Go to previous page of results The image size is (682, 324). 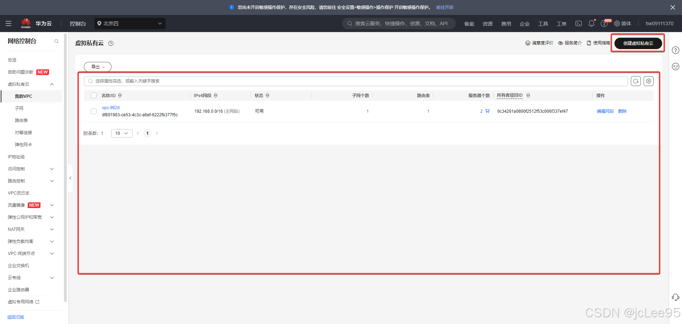click(x=138, y=133)
